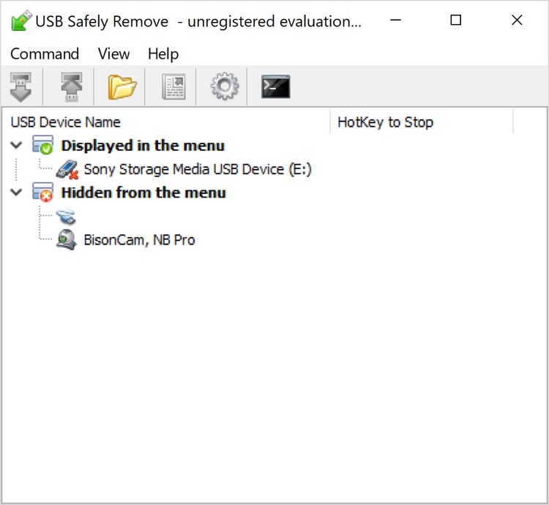Click the BisonCam webcam icon

[67, 240]
